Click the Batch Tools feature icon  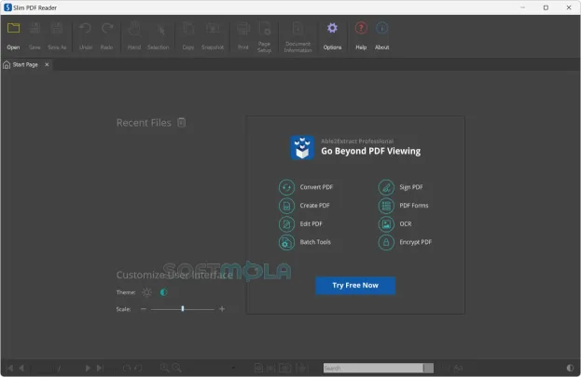coord(286,243)
